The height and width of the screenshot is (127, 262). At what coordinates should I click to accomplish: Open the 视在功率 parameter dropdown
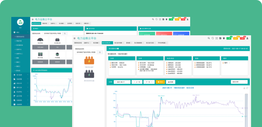coord(239,82)
